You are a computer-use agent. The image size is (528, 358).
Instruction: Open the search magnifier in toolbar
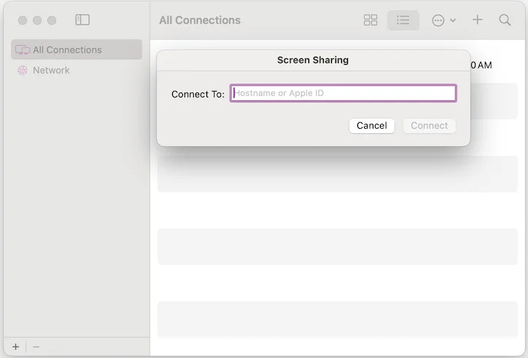(x=505, y=20)
